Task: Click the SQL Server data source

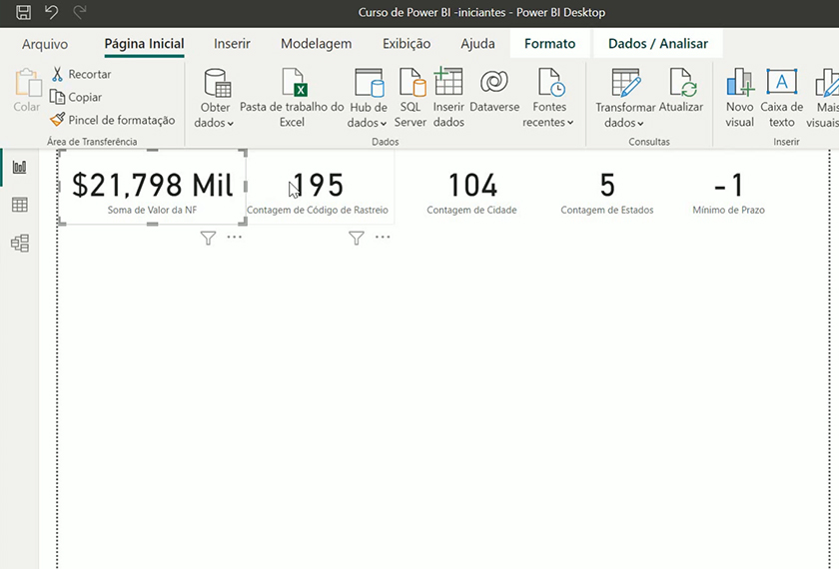Action: point(411,98)
